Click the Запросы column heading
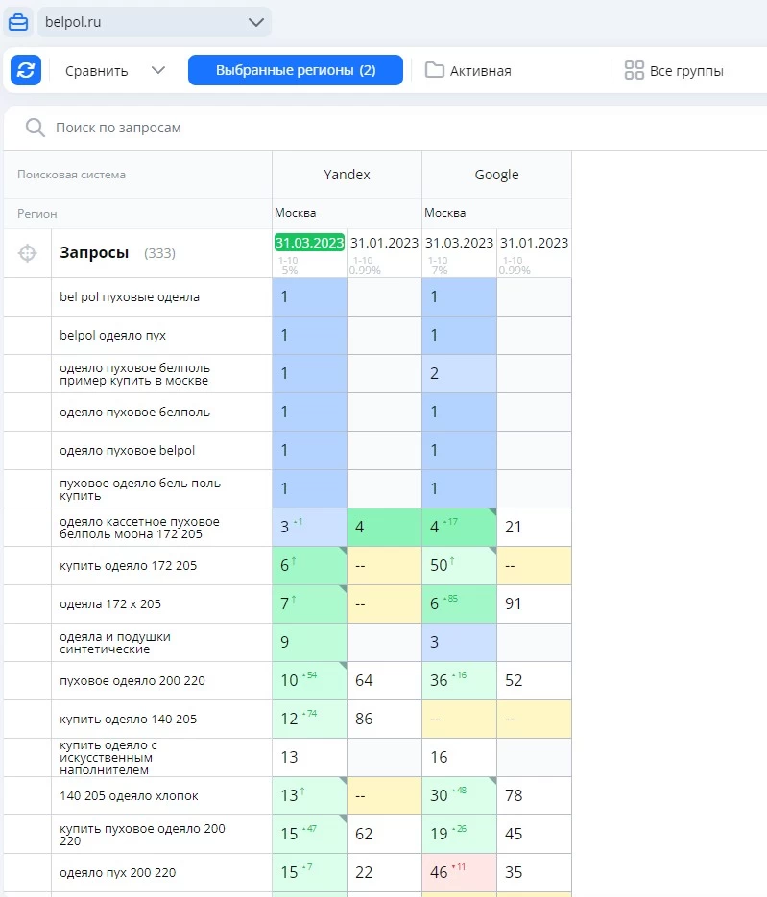This screenshot has height=897, width=767. pyautogui.click(x=94, y=253)
